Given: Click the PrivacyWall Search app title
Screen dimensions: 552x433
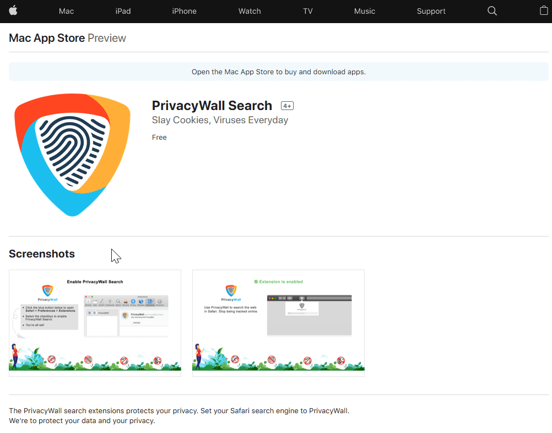Looking at the screenshot, I should point(212,106).
